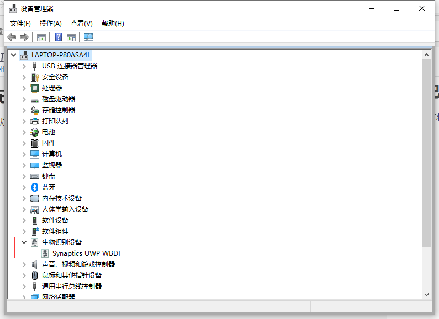Expand the 通用串行总线控制器 category chevron
Viewport: 439px width, 319px height.
(24, 286)
